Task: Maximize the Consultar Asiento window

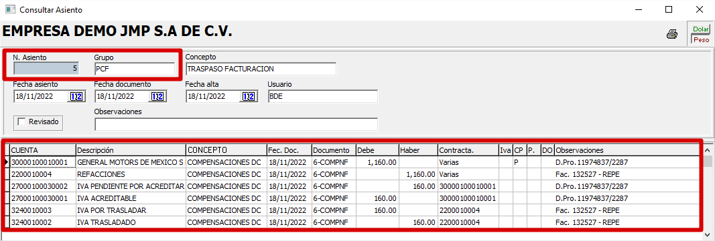Action: 669,9
